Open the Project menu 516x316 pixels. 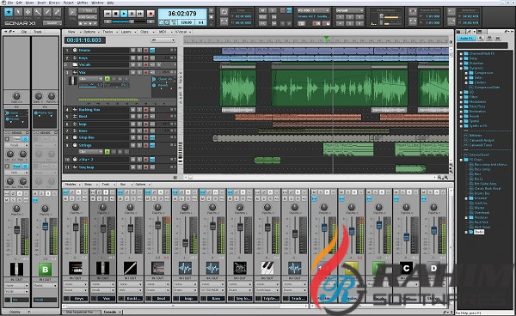(69, 3)
